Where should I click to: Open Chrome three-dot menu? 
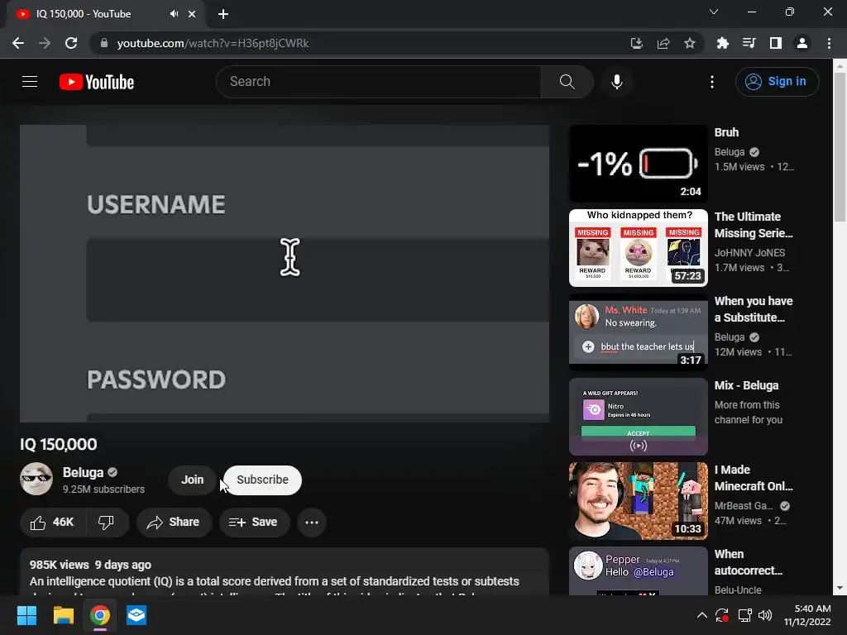click(x=829, y=43)
